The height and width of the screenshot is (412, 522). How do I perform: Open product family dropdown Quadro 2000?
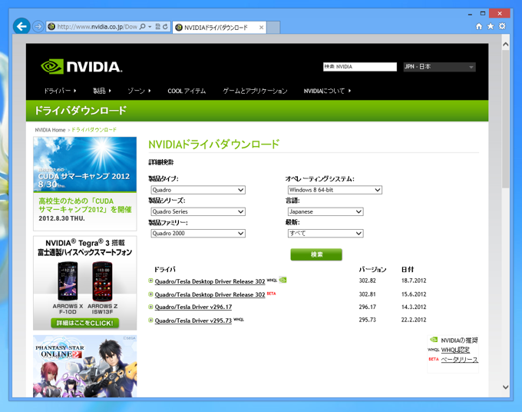(198, 234)
